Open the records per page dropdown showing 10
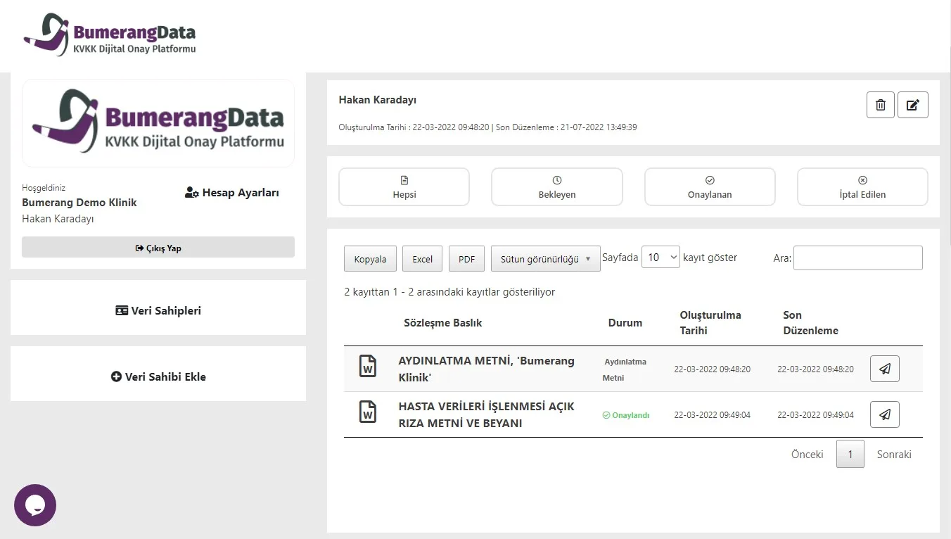 click(x=660, y=258)
